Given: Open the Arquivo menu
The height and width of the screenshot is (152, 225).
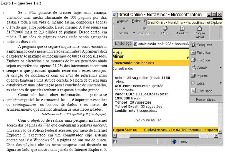Looking at the screenshot, I should click(122, 21).
